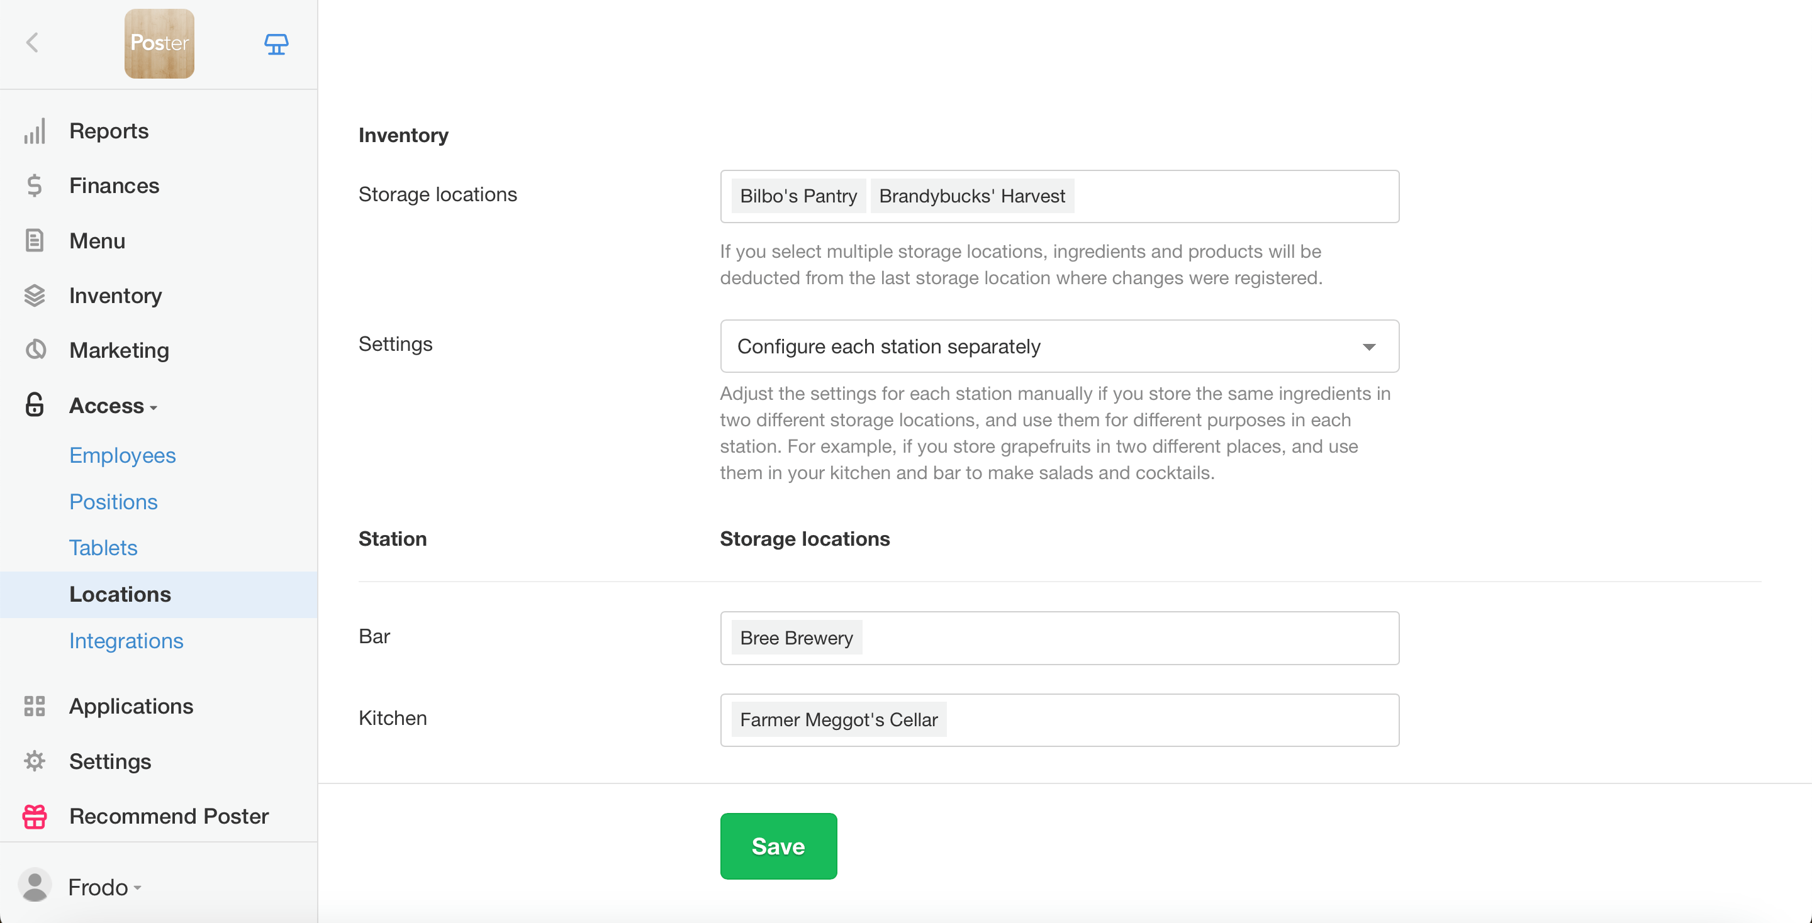Open the blue point-of-sale stand icon
Image resolution: width=1812 pixels, height=923 pixels.
[x=276, y=43]
